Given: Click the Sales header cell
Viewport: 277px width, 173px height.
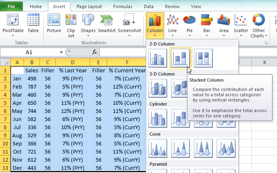Looking at the screenshot, I should coord(32,71).
